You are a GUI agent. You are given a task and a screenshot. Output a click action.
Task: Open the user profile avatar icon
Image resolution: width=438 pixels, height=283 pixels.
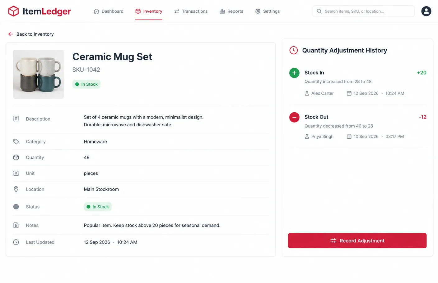(426, 11)
